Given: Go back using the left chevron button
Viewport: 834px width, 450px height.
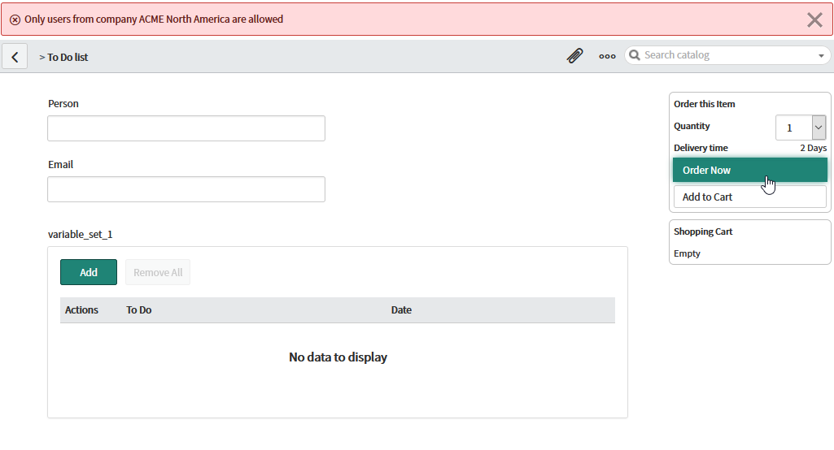Looking at the screenshot, I should coord(15,57).
